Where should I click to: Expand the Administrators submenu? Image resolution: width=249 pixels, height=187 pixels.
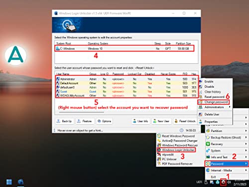pyautogui.click(x=215, y=107)
